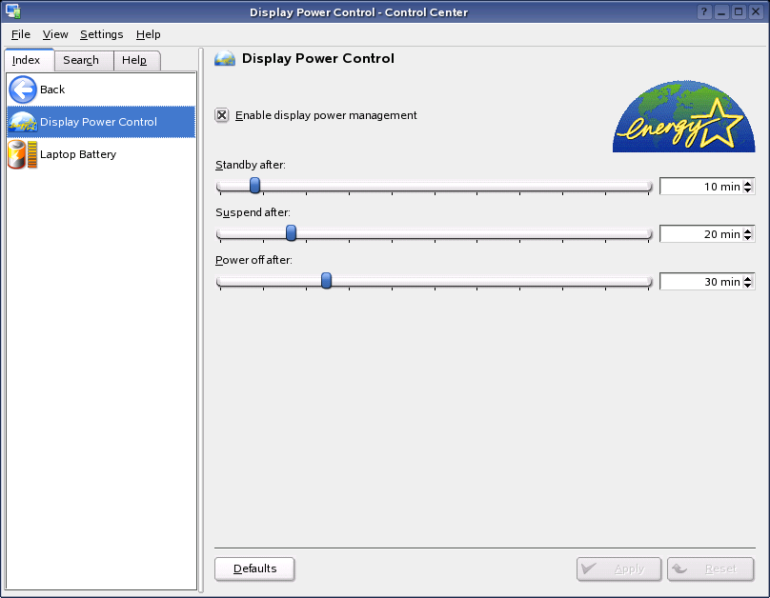Click the Laptop Battery icon
The image size is (770, 598).
pyautogui.click(x=23, y=154)
